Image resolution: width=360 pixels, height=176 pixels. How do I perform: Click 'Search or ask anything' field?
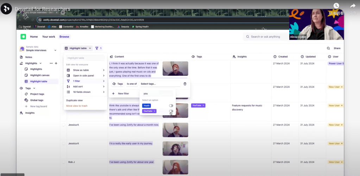[x=265, y=37]
